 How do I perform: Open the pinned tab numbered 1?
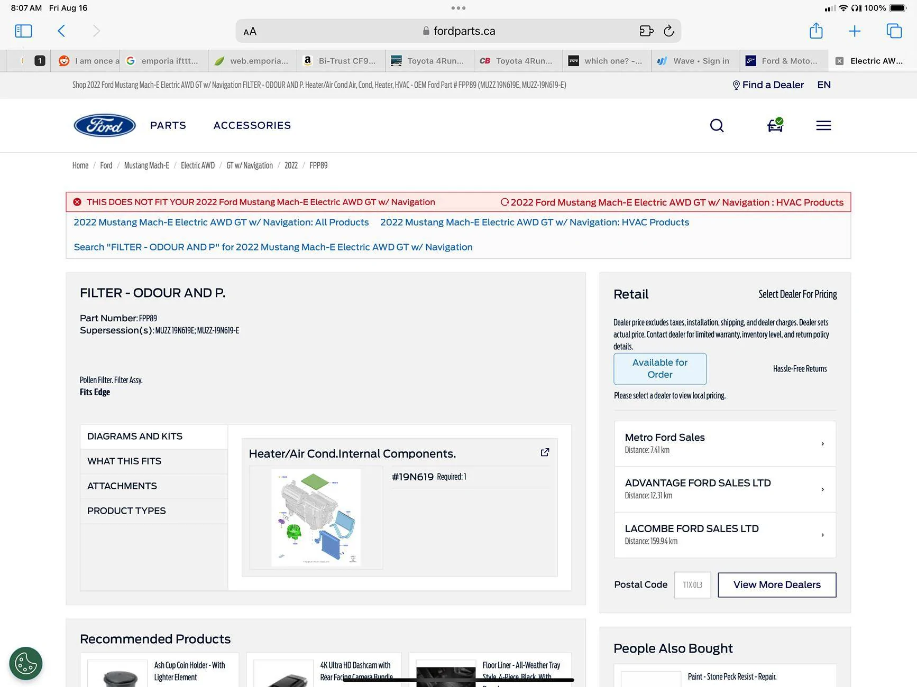tap(40, 61)
